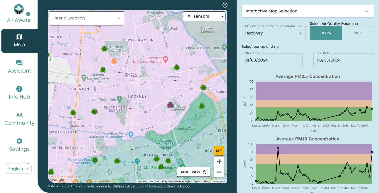Viewport: 379px width, 193px height.
Task: Expand the Interactive Map Selection panel
Action: [x=307, y=11]
